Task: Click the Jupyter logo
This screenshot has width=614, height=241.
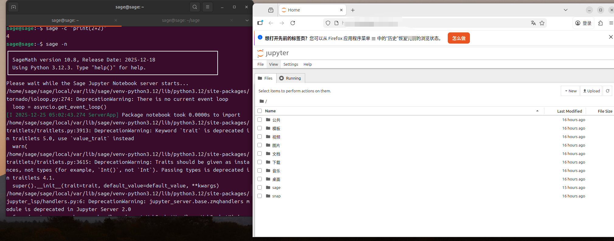Action: 273,53
